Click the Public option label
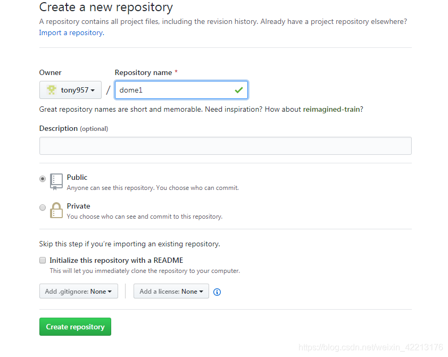 [77, 177]
